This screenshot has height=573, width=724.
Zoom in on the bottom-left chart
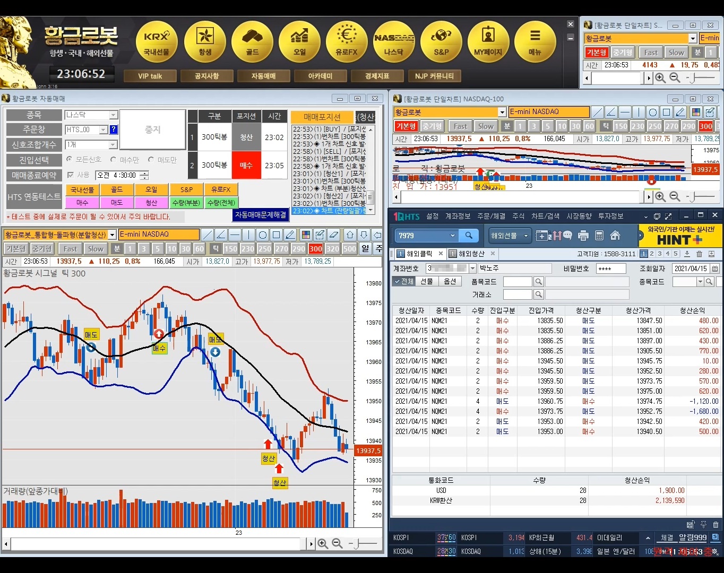pyautogui.click(x=322, y=543)
